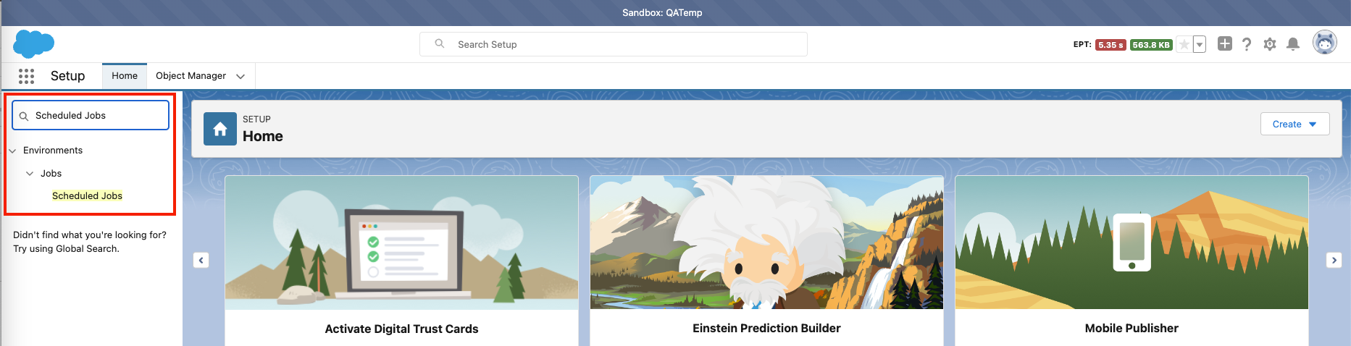
Task: Switch to the Home tab
Action: [x=125, y=76]
